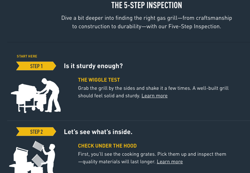250x173 pixels.
Task: Click the wiggle test description text
Action: (153, 92)
